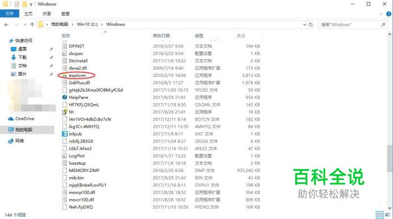Click the pin icon beside 桌面
Image resolution: width=393 pixels, height=219 pixels.
51,49
